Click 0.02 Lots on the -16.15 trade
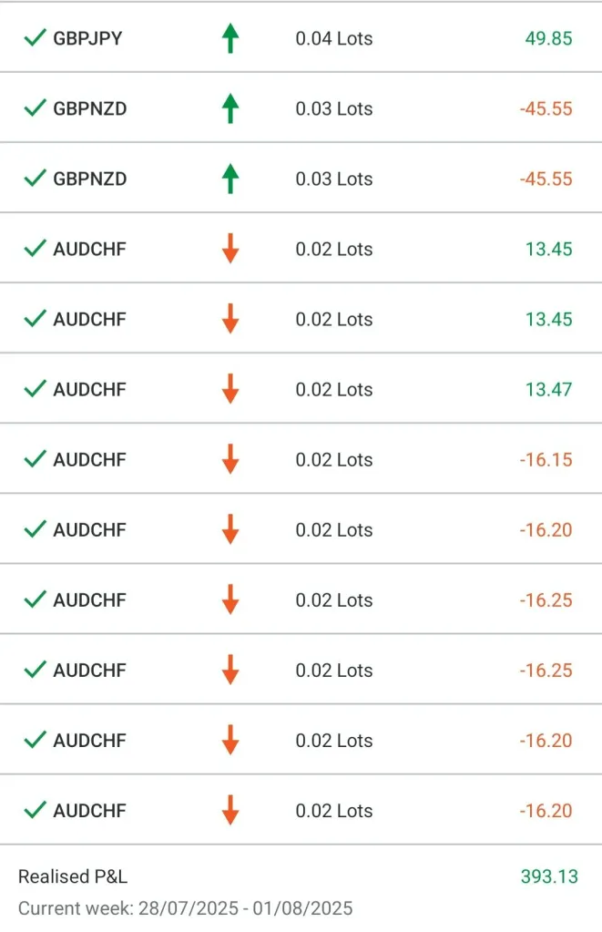 (x=334, y=459)
